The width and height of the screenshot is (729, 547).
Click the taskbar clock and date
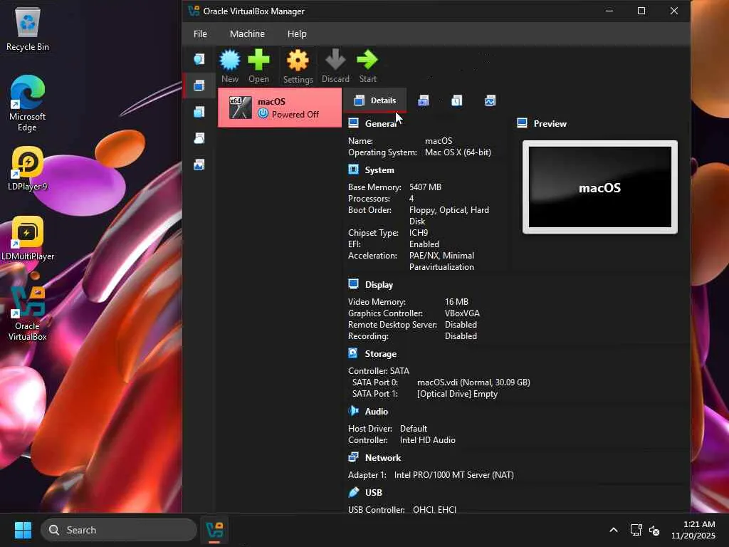[693, 530]
